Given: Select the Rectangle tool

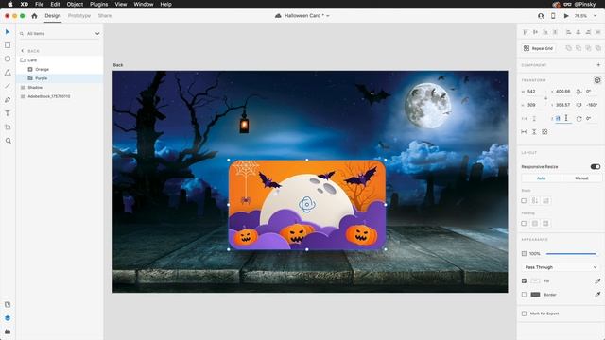Looking at the screenshot, I should (x=8, y=45).
